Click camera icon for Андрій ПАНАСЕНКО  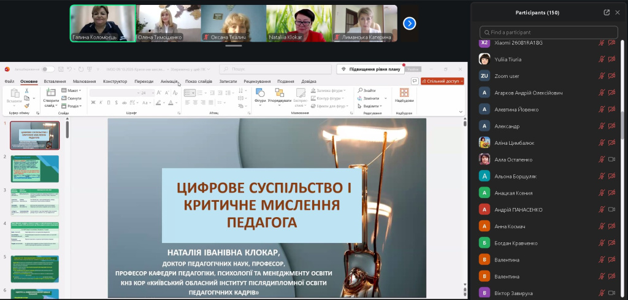(x=611, y=209)
